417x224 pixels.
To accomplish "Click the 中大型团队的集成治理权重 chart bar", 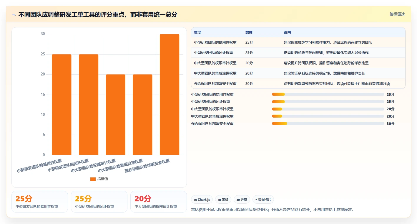I will [x=143, y=115].
